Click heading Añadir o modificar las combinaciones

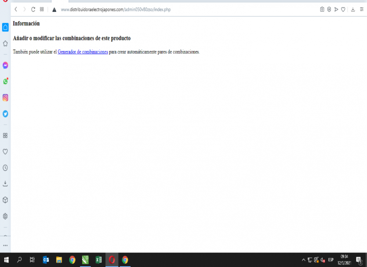[72, 38]
